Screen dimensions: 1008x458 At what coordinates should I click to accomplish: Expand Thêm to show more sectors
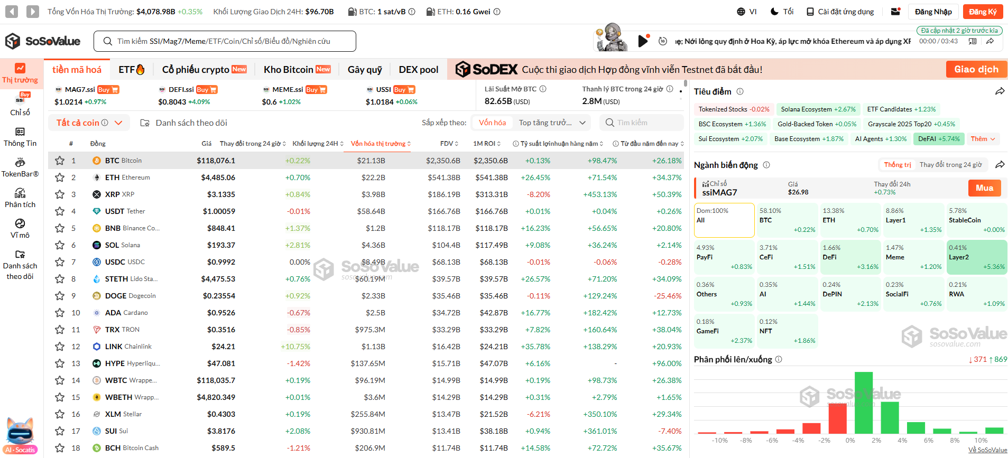click(x=983, y=139)
